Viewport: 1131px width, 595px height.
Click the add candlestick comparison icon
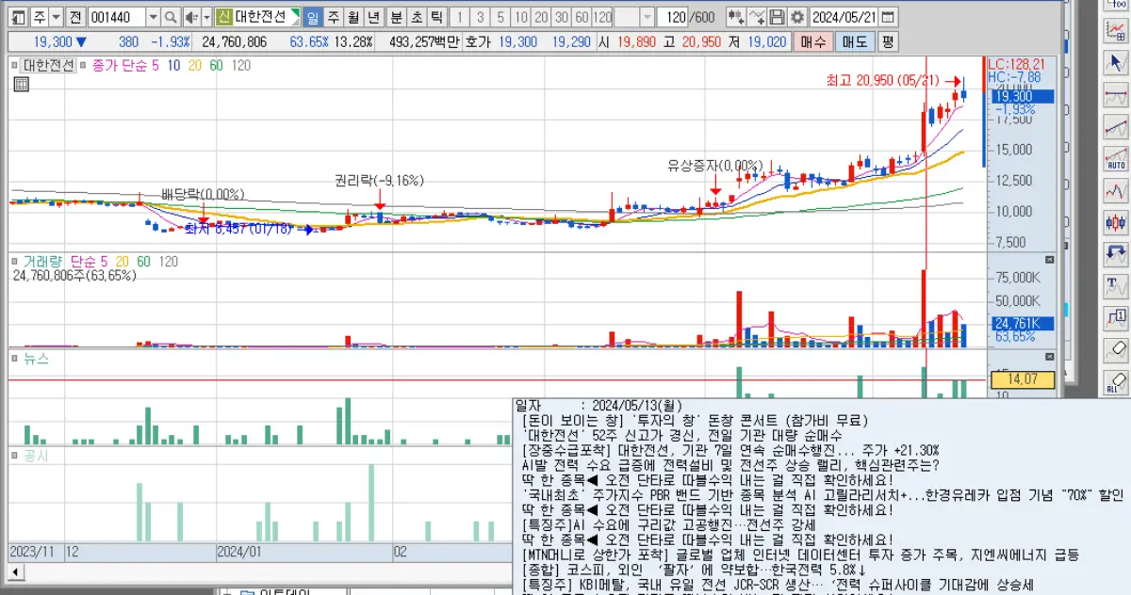pyautogui.click(x=736, y=18)
